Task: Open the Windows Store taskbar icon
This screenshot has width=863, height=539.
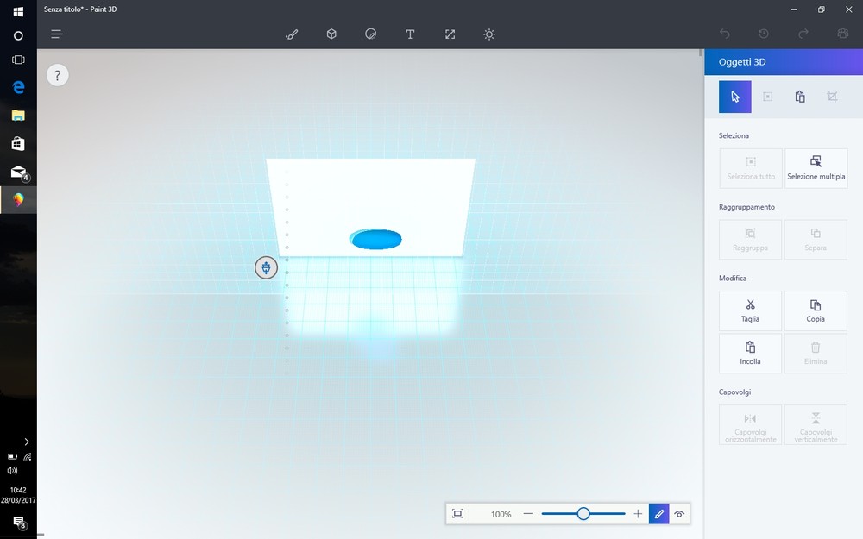Action: pyautogui.click(x=18, y=144)
